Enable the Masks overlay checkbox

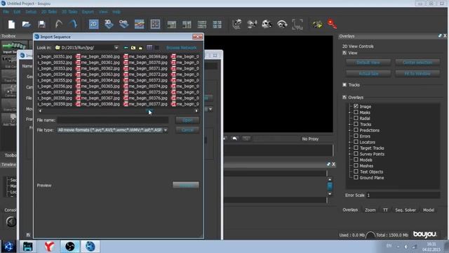coord(356,112)
